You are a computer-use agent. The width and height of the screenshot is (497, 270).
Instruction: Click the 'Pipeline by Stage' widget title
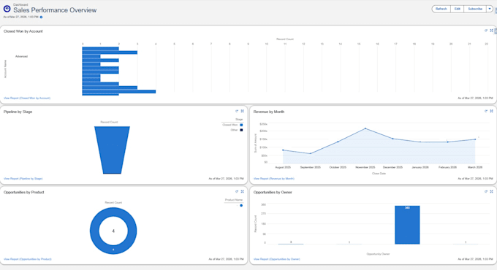tap(18, 112)
